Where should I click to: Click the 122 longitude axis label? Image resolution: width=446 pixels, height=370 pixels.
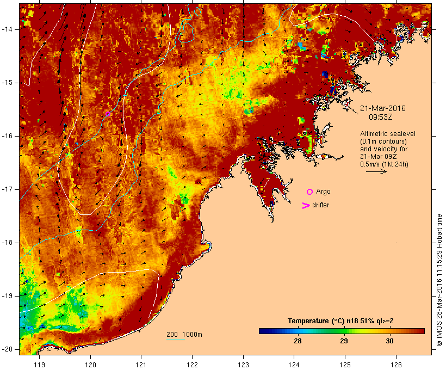tap(193, 365)
